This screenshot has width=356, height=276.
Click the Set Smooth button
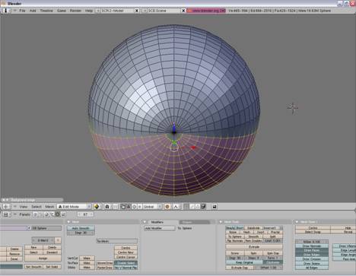coord(33,267)
